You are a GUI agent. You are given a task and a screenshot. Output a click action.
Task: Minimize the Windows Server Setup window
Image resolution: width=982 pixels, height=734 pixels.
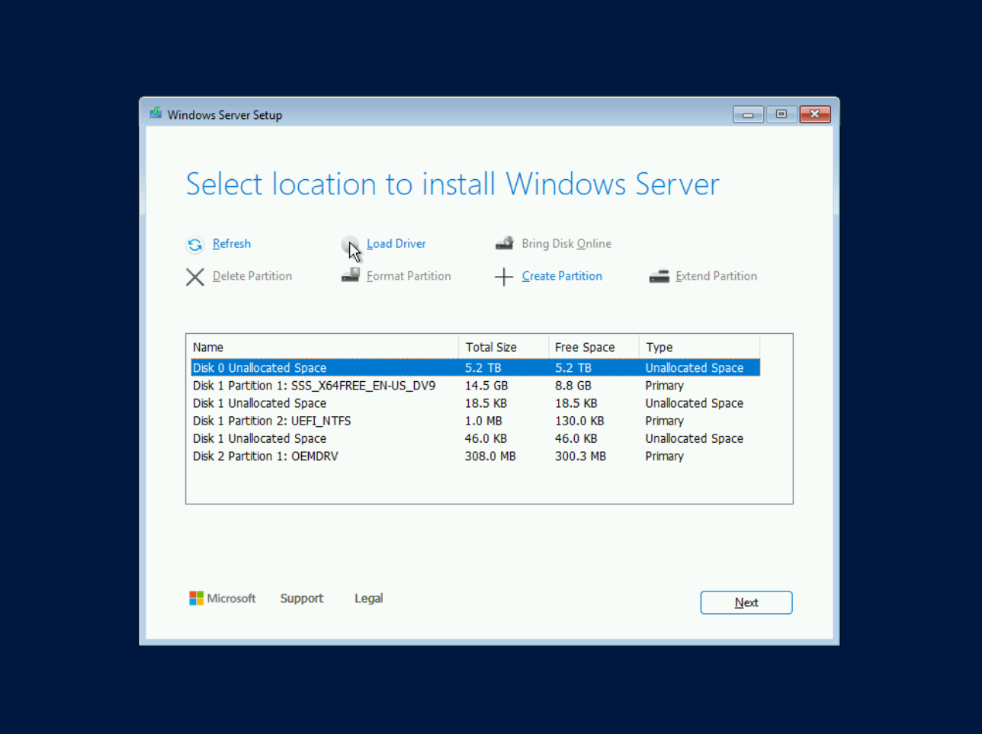(x=748, y=114)
